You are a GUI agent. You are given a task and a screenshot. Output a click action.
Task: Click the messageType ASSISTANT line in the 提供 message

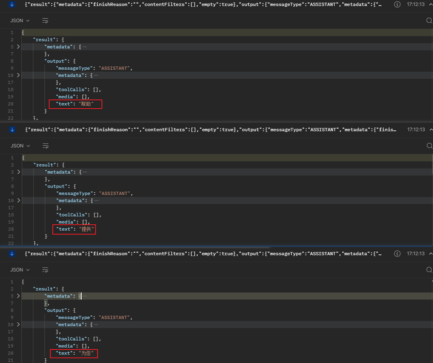coord(94,194)
